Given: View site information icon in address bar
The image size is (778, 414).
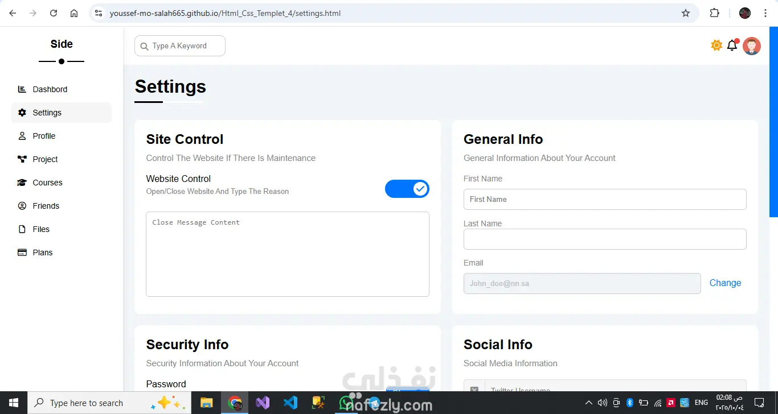Looking at the screenshot, I should coord(99,13).
